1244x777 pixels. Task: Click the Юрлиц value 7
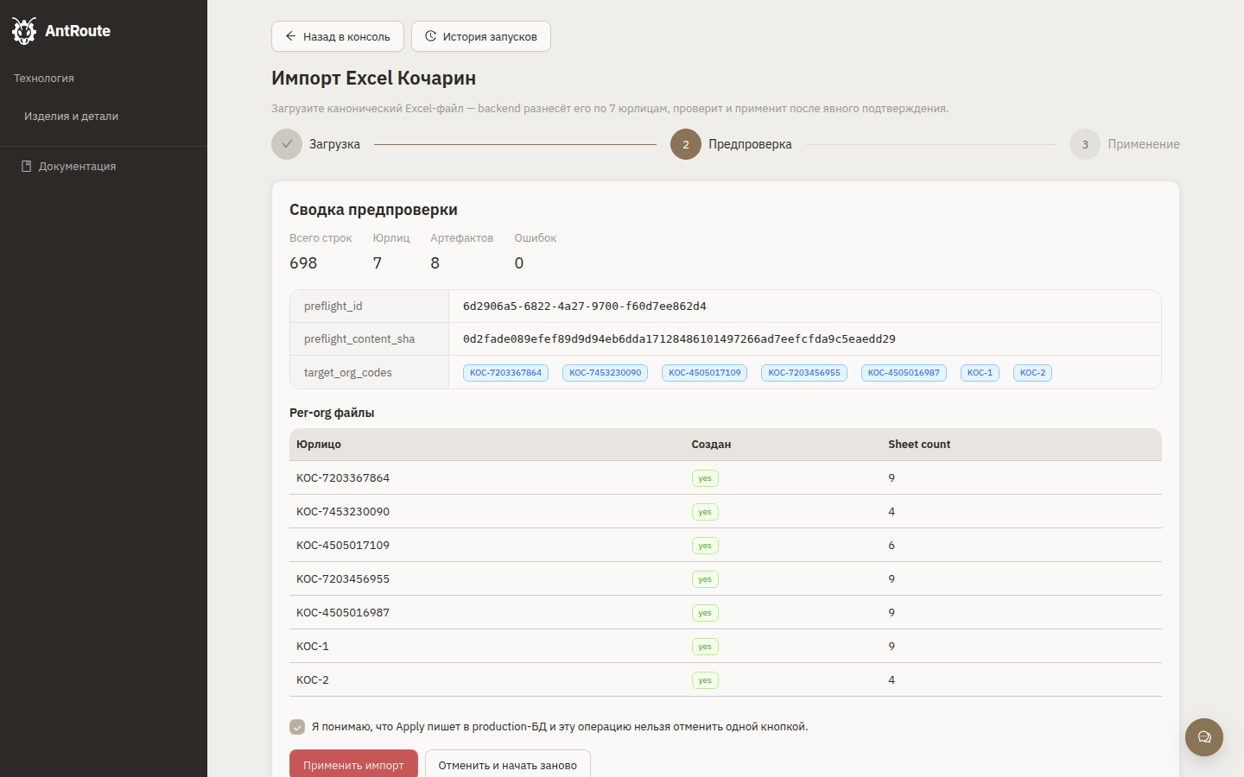point(378,263)
